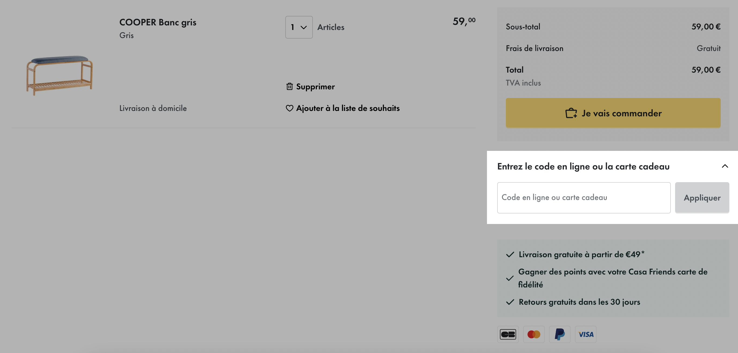Click the trash can icon next to Supprimer

tap(289, 86)
